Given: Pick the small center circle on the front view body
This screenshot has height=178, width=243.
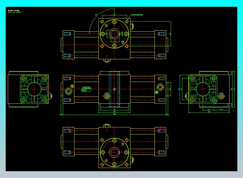Looking at the screenshot, I should click(x=114, y=89).
